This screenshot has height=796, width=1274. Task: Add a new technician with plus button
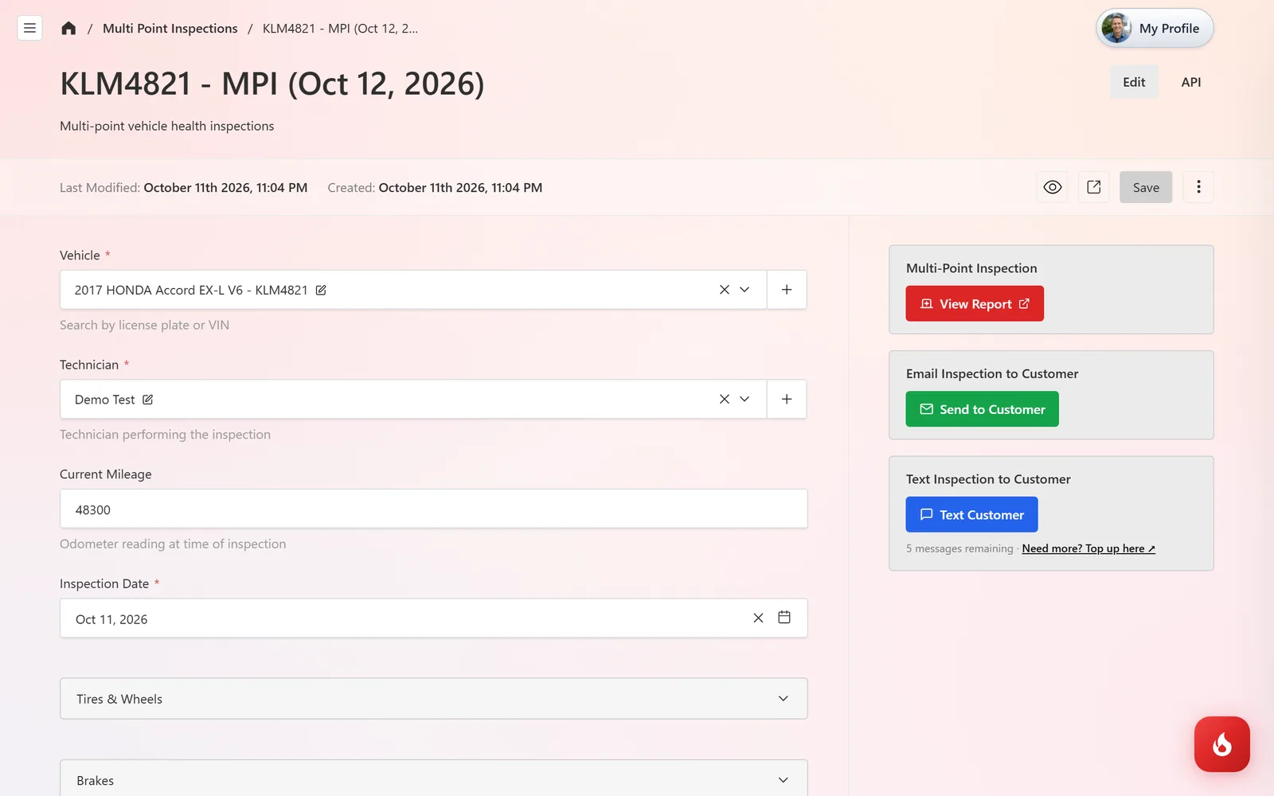(787, 400)
